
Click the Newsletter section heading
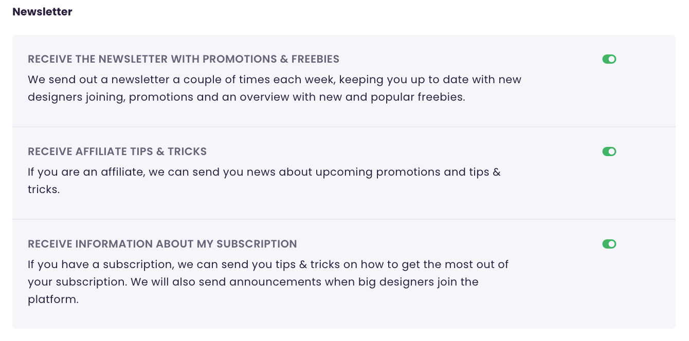tap(42, 12)
